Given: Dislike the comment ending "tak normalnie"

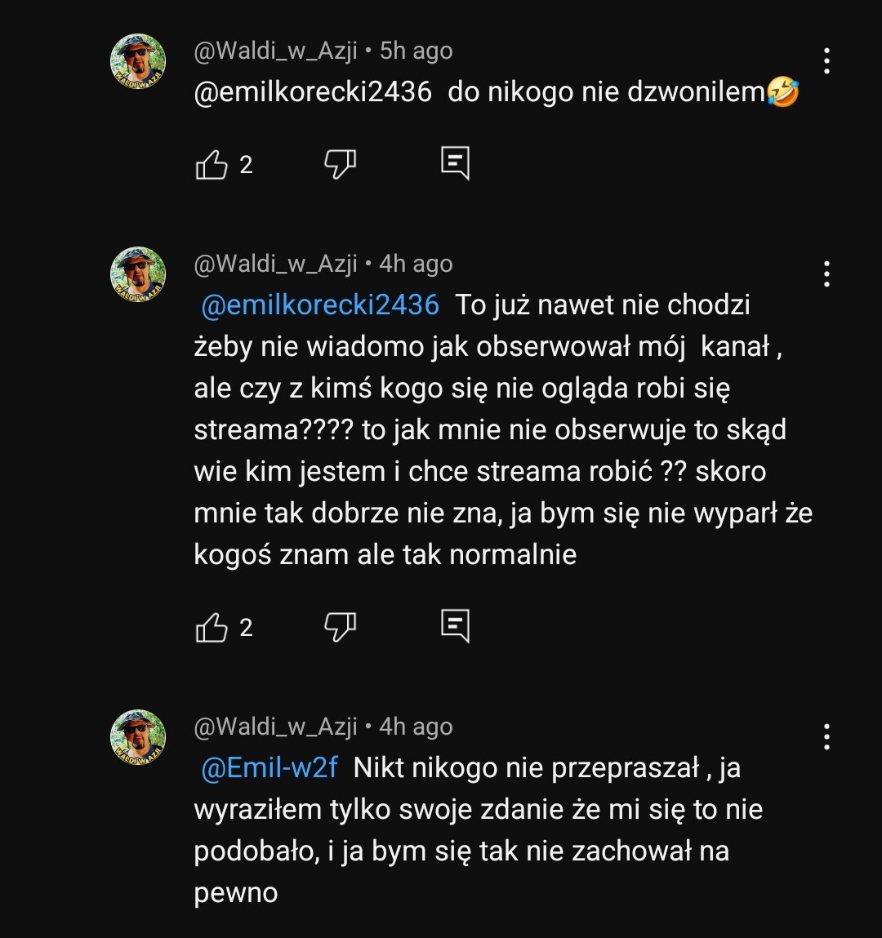Looking at the screenshot, I should tap(340, 628).
